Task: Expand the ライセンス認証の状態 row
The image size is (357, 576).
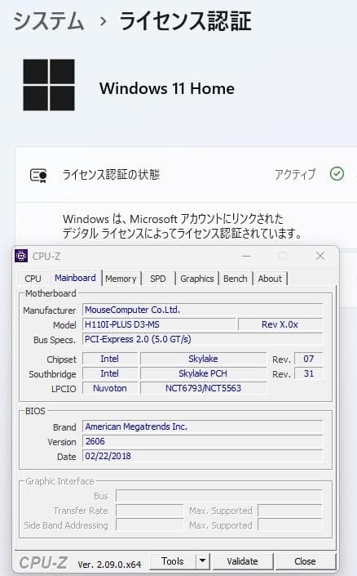Action: [186, 175]
